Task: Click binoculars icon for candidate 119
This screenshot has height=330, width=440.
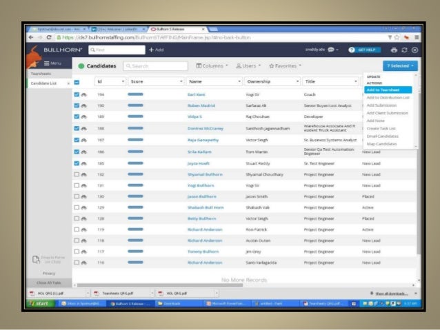Action: 84,229
